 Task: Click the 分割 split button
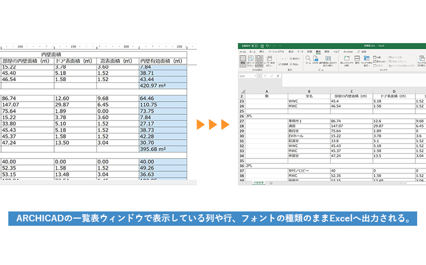pos(377,57)
